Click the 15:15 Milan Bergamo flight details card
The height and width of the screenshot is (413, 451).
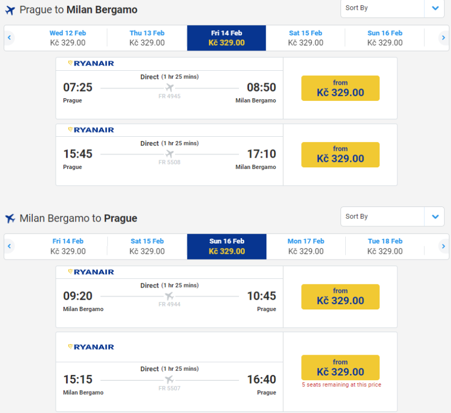[169, 380]
